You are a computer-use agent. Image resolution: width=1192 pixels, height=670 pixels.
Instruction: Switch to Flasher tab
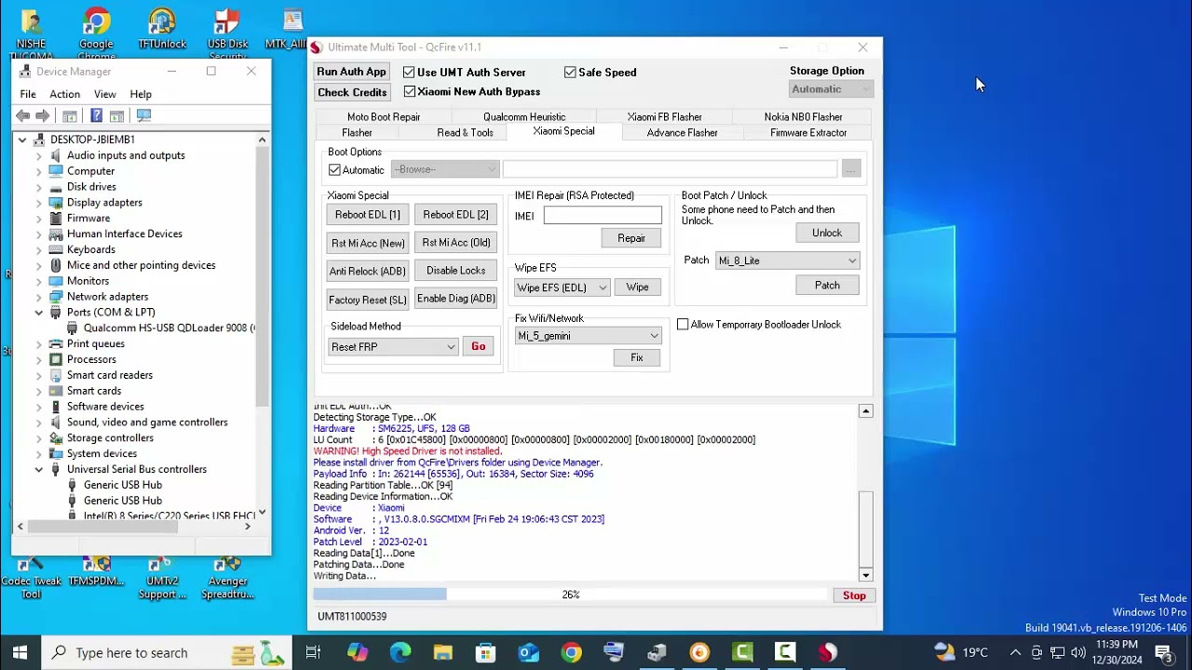(357, 133)
